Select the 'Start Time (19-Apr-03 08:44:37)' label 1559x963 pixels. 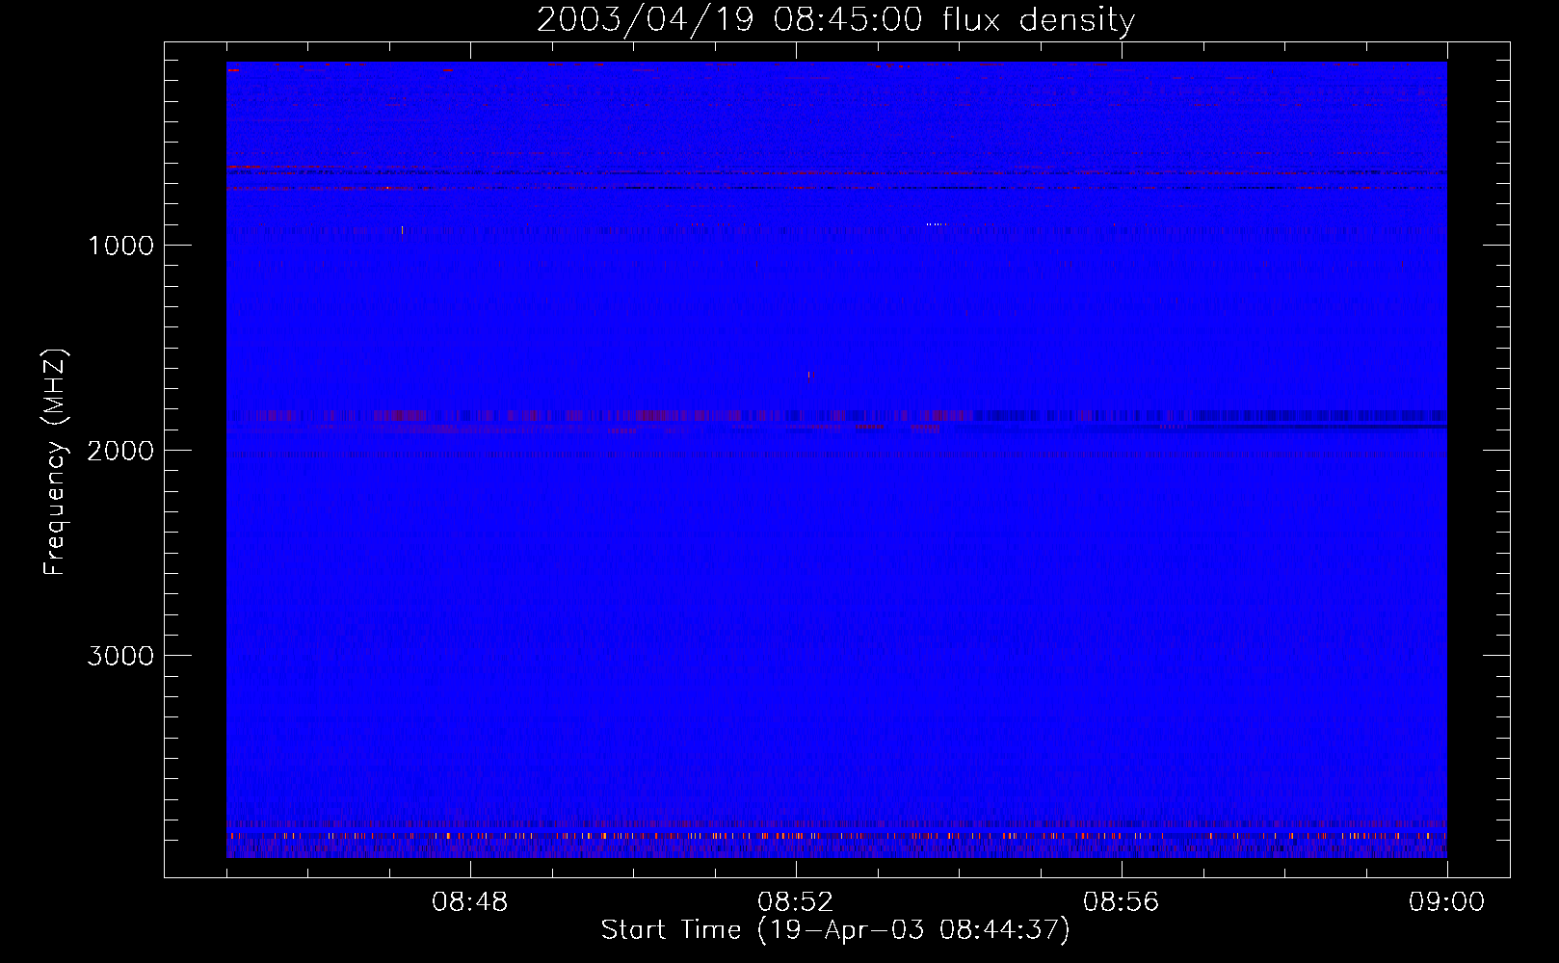pyautogui.click(x=835, y=930)
